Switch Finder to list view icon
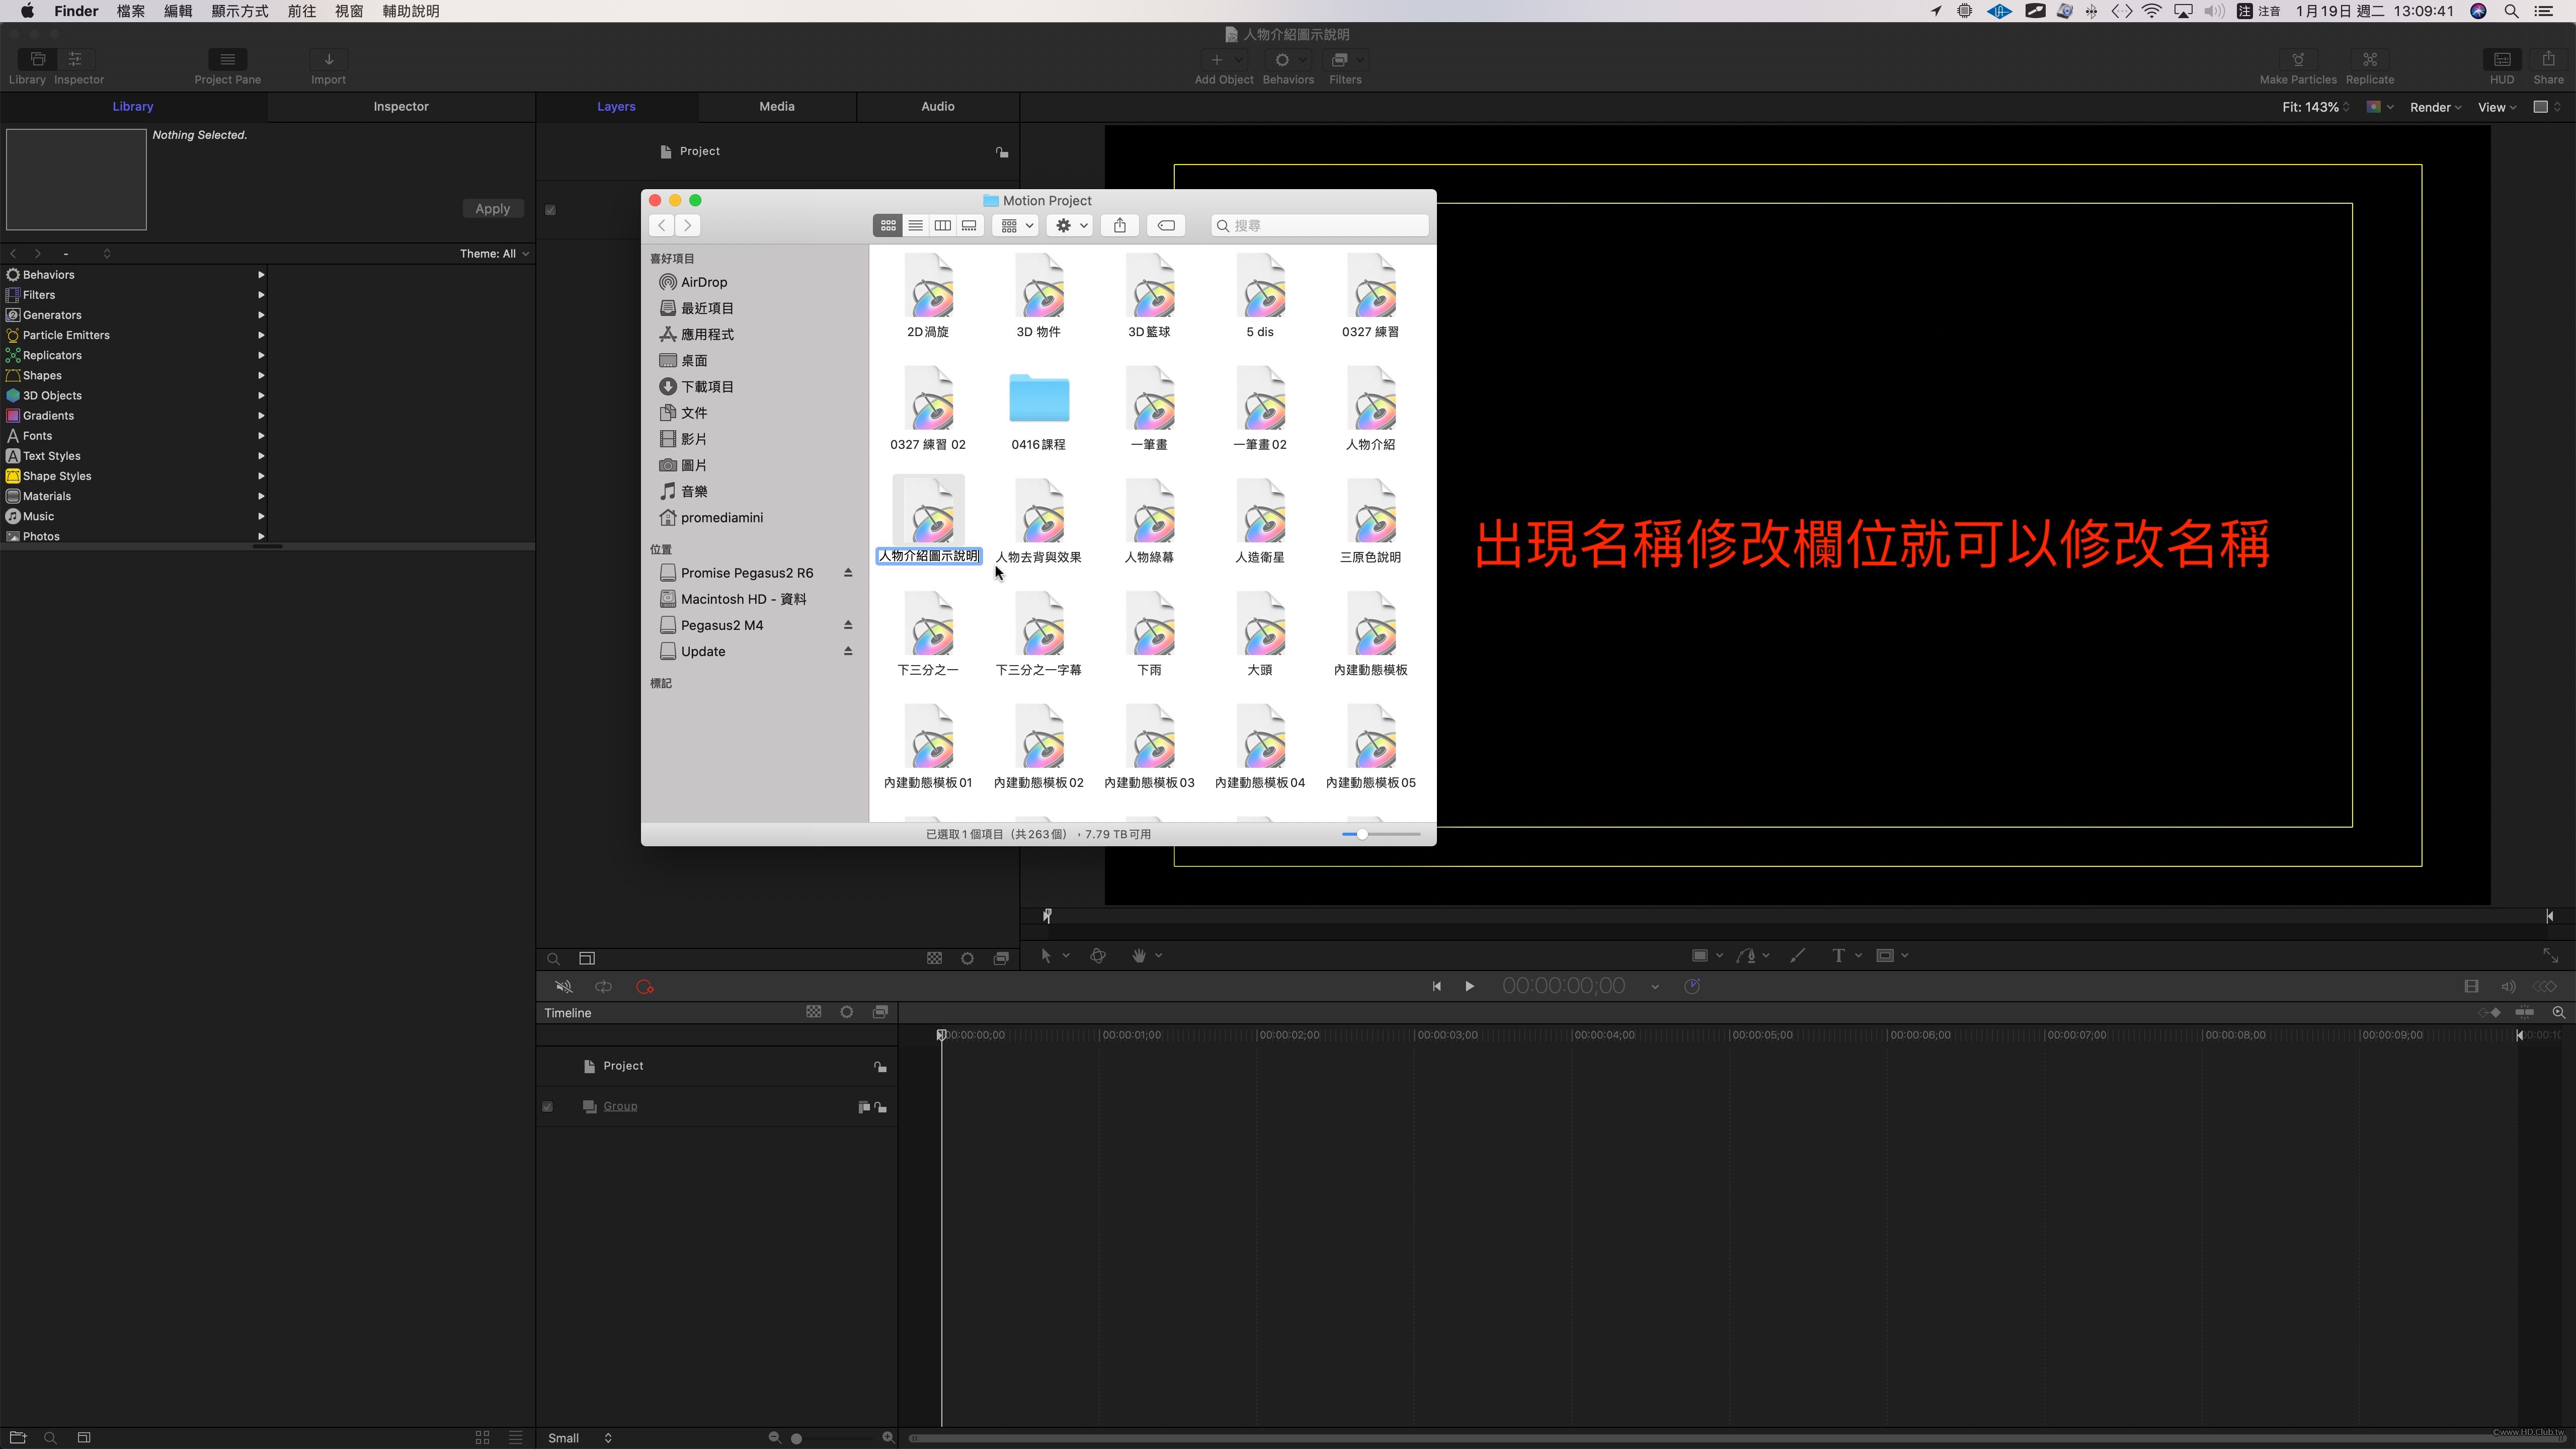Viewport: 2576px width, 1449px height. pos(915,226)
